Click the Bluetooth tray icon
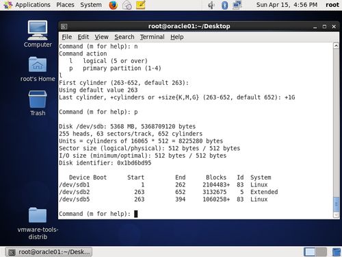 pos(224,5)
